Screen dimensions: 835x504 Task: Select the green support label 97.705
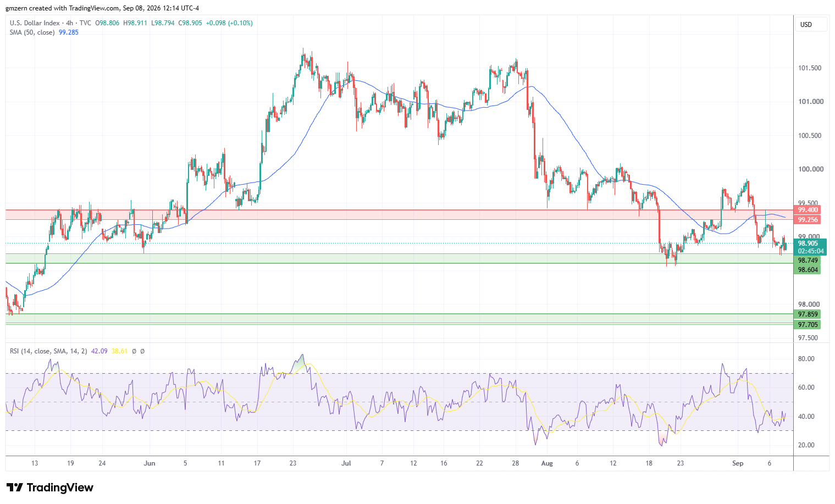pos(808,325)
